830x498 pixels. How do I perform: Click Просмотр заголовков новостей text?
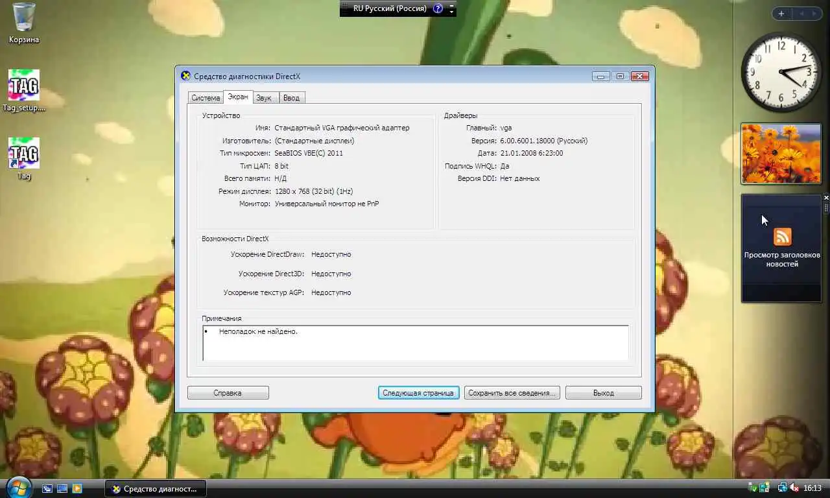[x=782, y=259]
